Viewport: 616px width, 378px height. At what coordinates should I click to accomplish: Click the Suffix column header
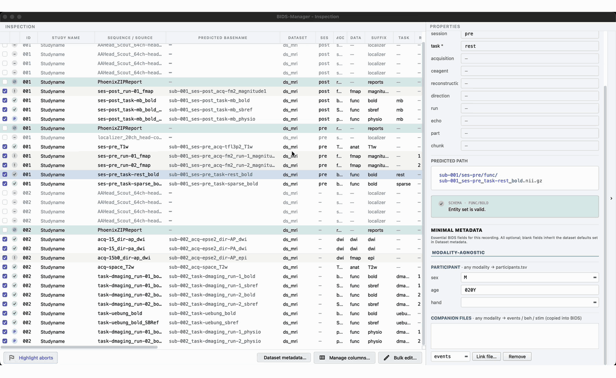379,38
